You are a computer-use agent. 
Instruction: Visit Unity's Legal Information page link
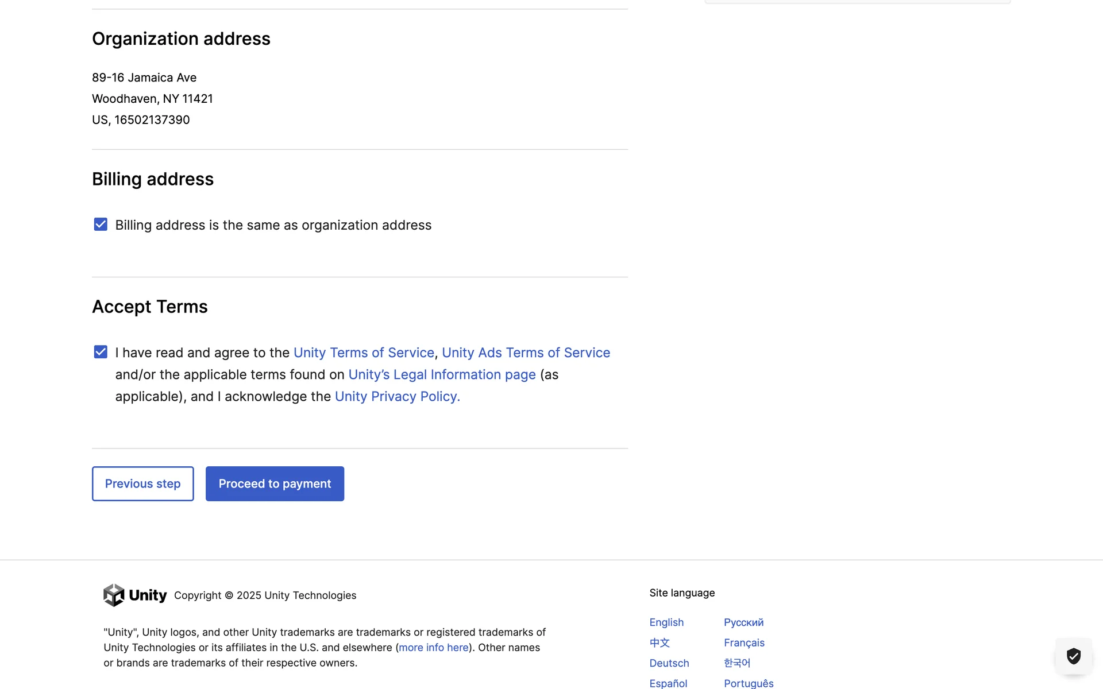click(442, 374)
